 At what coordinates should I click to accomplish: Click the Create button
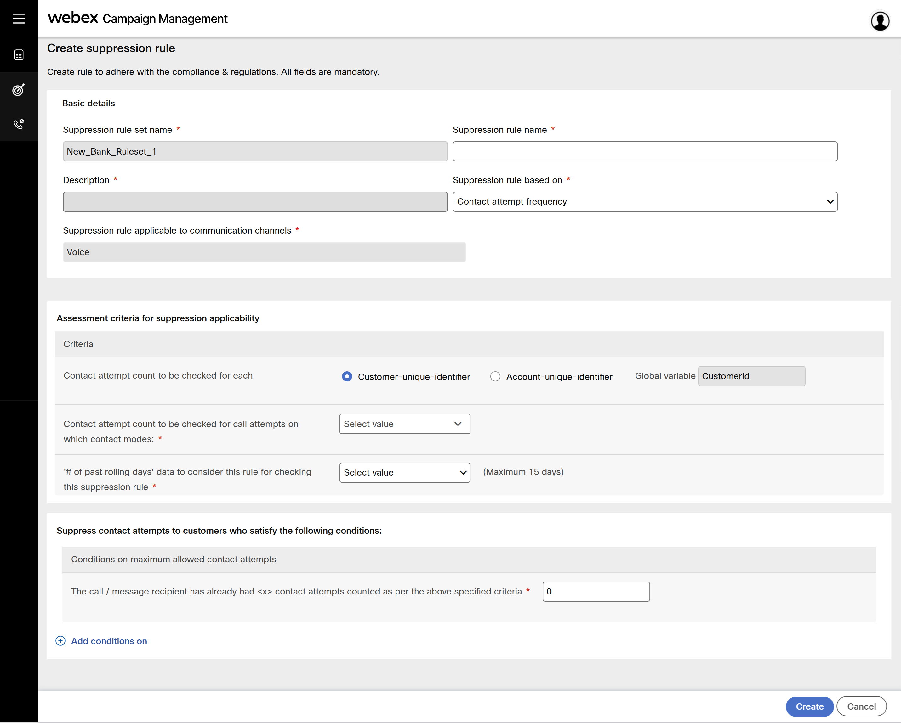click(809, 706)
